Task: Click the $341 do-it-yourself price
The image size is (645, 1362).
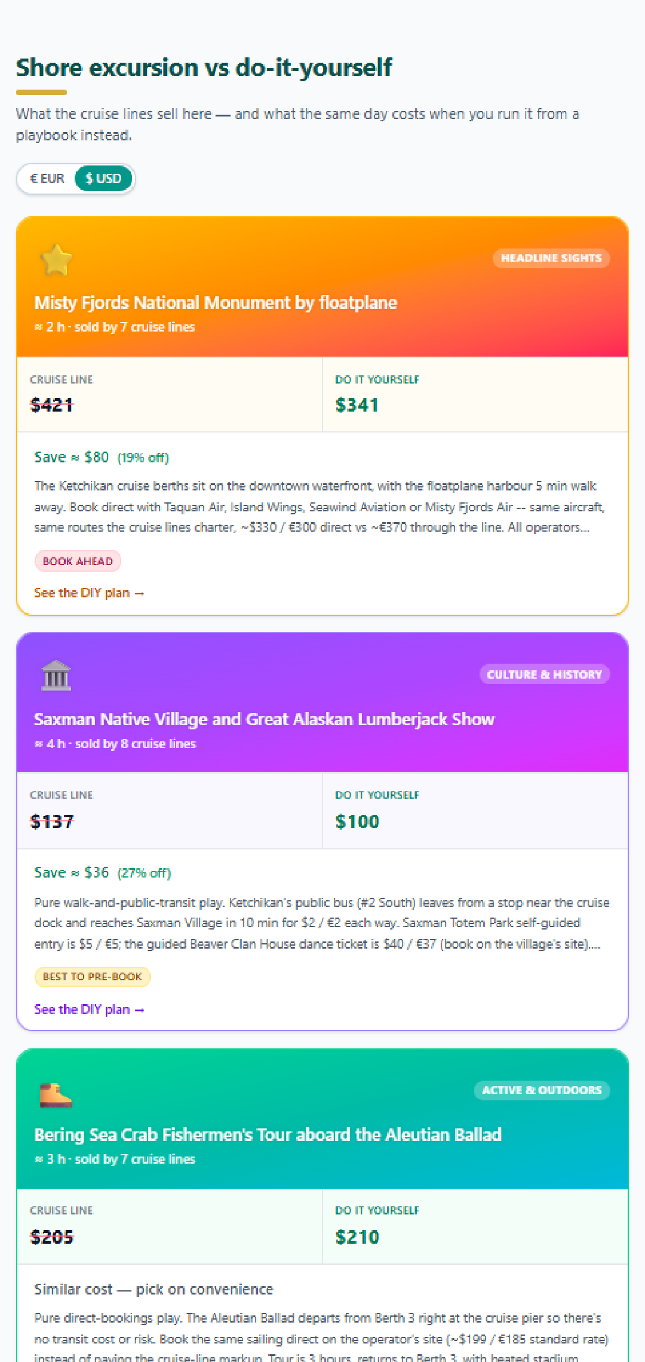Action: tap(357, 405)
